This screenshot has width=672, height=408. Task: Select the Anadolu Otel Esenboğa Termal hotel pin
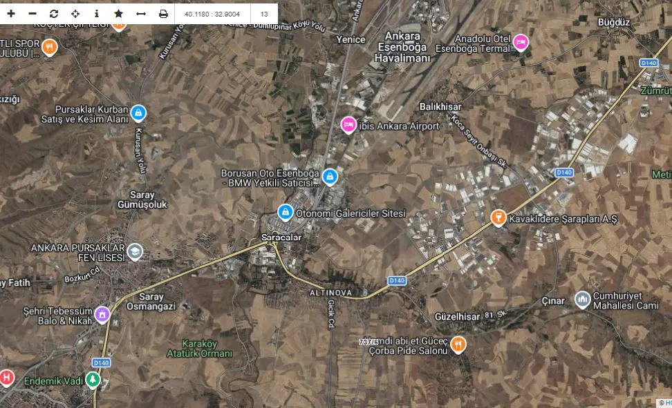[521, 43]
